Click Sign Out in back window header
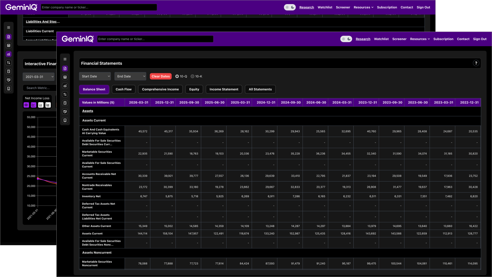The image size is (492, 277). point(423,7)
